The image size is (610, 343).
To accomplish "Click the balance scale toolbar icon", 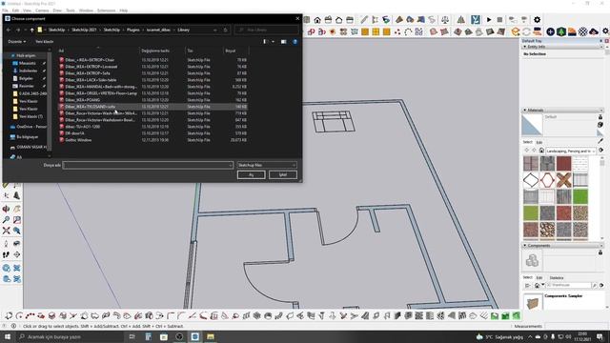I will tap(445, 19).
